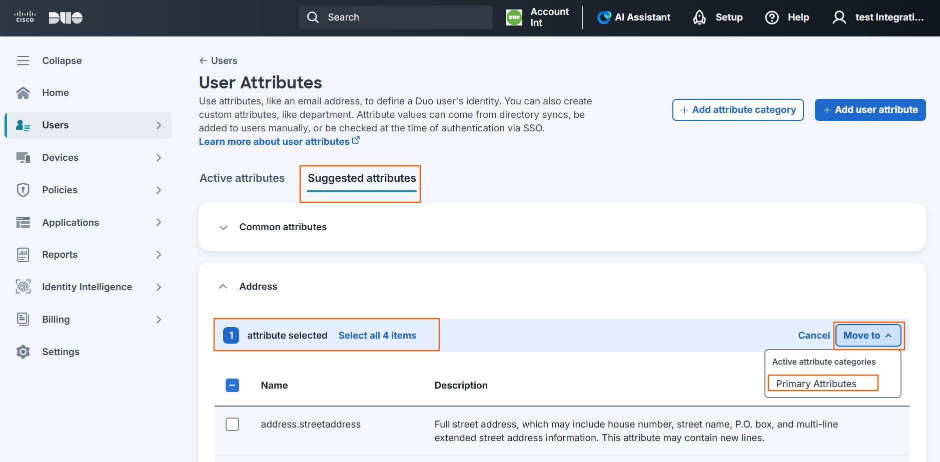Screen dimensions: 940x462
Task: Switch to the Suggested attributes tab
Action: [362, 178]
